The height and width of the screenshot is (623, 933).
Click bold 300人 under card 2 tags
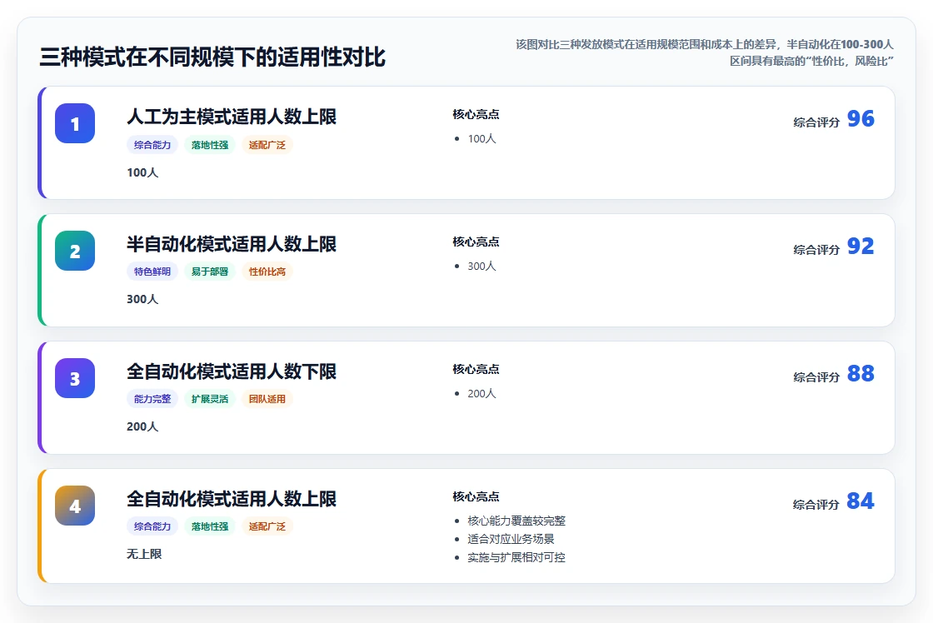pyautogui.click(x=142, y=299)
